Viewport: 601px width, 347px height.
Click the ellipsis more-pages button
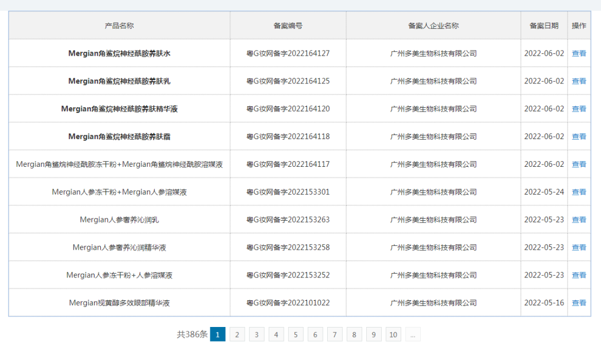tap(413, 334)
